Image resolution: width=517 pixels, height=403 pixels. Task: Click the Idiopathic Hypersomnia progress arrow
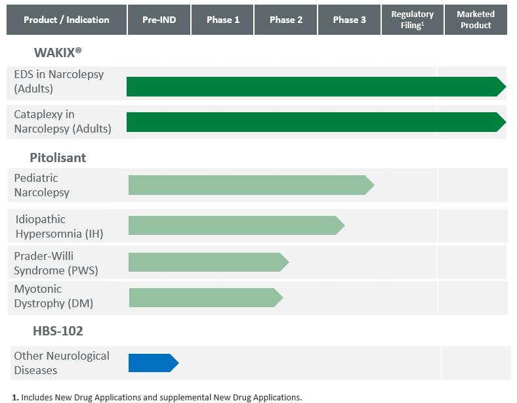click(x=236, y=226)
